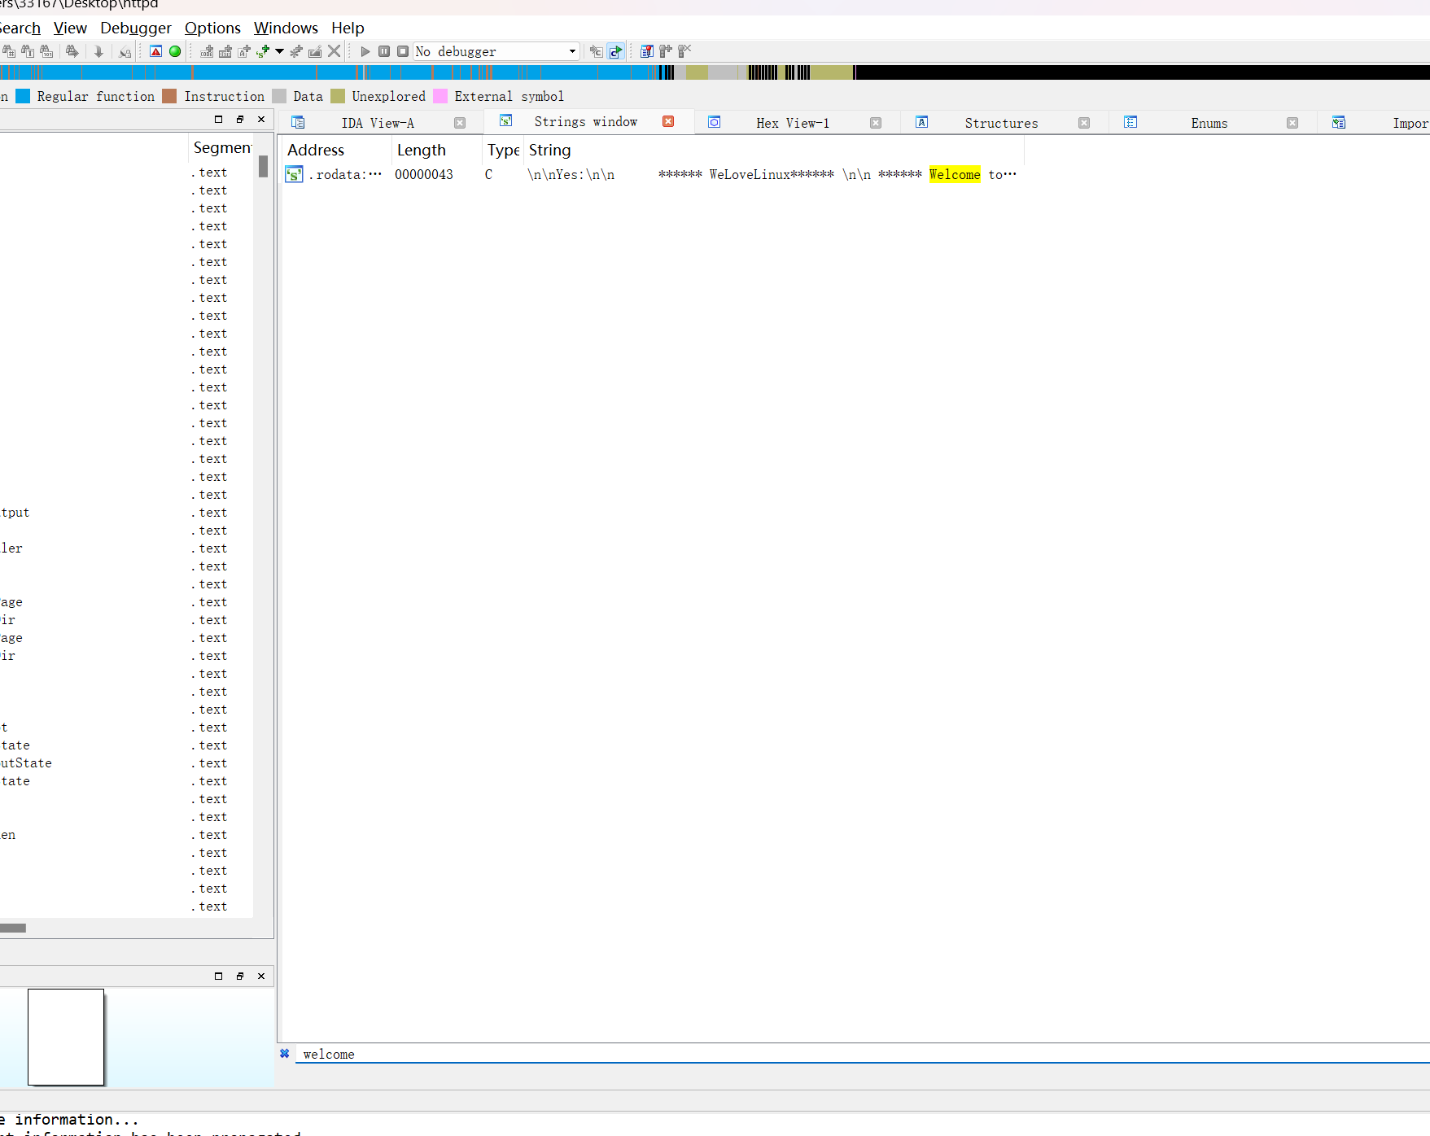Image resolution: width=1430 pixels, height=1136 pixels.
Task: Sort by the Length column header
Action: [x=437, y=150]
